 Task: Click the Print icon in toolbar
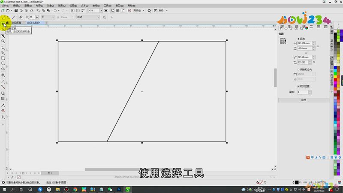point(32,10)
